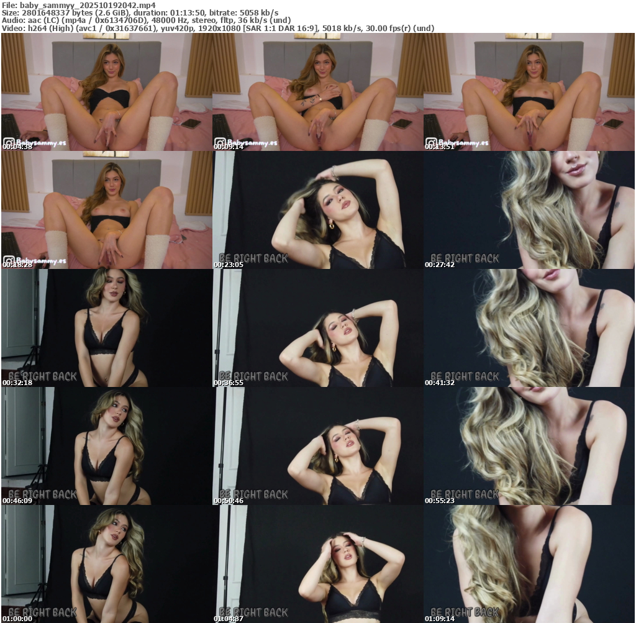
Task: Choose the frame at 00:55:23
Action: (529, 446)
